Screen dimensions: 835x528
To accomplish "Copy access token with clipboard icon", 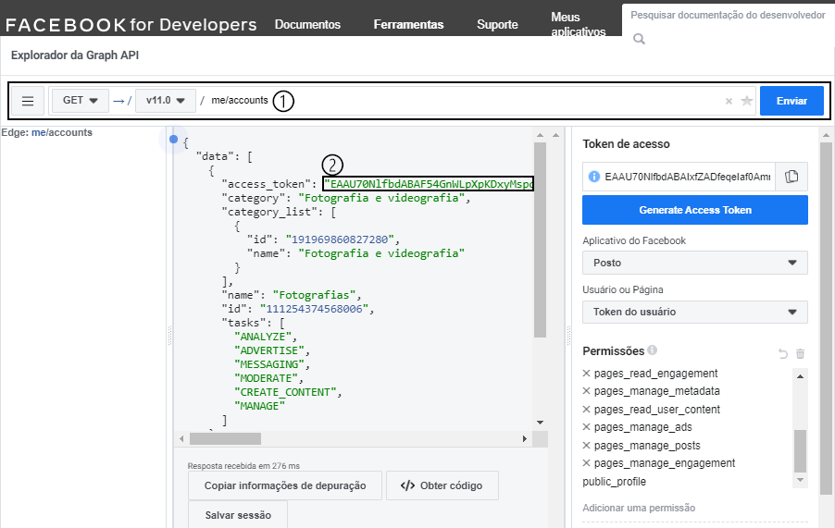I will pos(791,177).
